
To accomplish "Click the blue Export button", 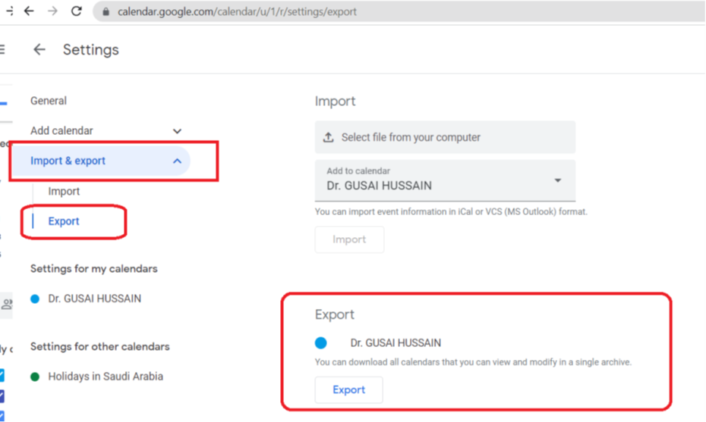I will pos(349,389).
